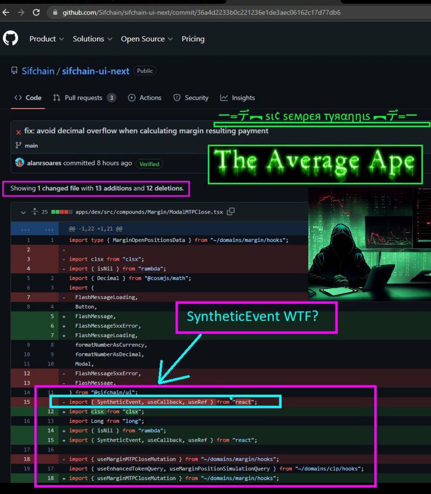Image resolution: width=431 pixels, height=494 pixels.
Task: Click the browser forward arrow
Action: 21,12
